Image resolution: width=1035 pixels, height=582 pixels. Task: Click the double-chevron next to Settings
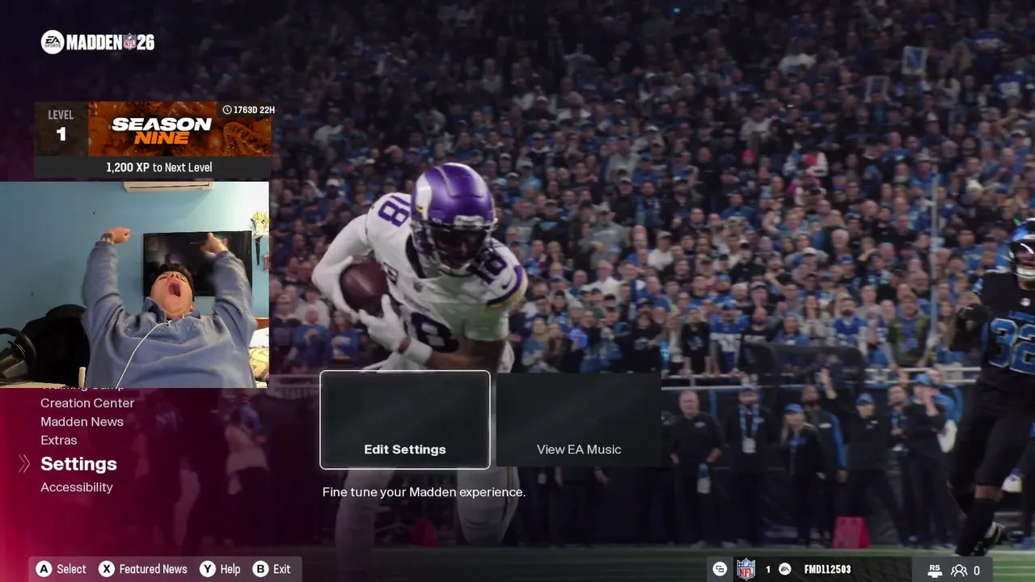[x=24, y=463]
